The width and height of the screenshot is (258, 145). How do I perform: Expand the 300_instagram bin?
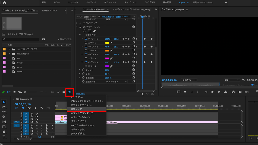pyautogui.click(x=9, y=54)
